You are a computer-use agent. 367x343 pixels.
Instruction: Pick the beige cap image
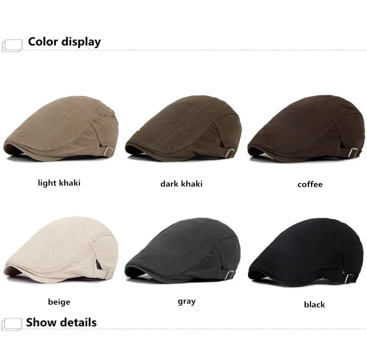click(61, 249)
